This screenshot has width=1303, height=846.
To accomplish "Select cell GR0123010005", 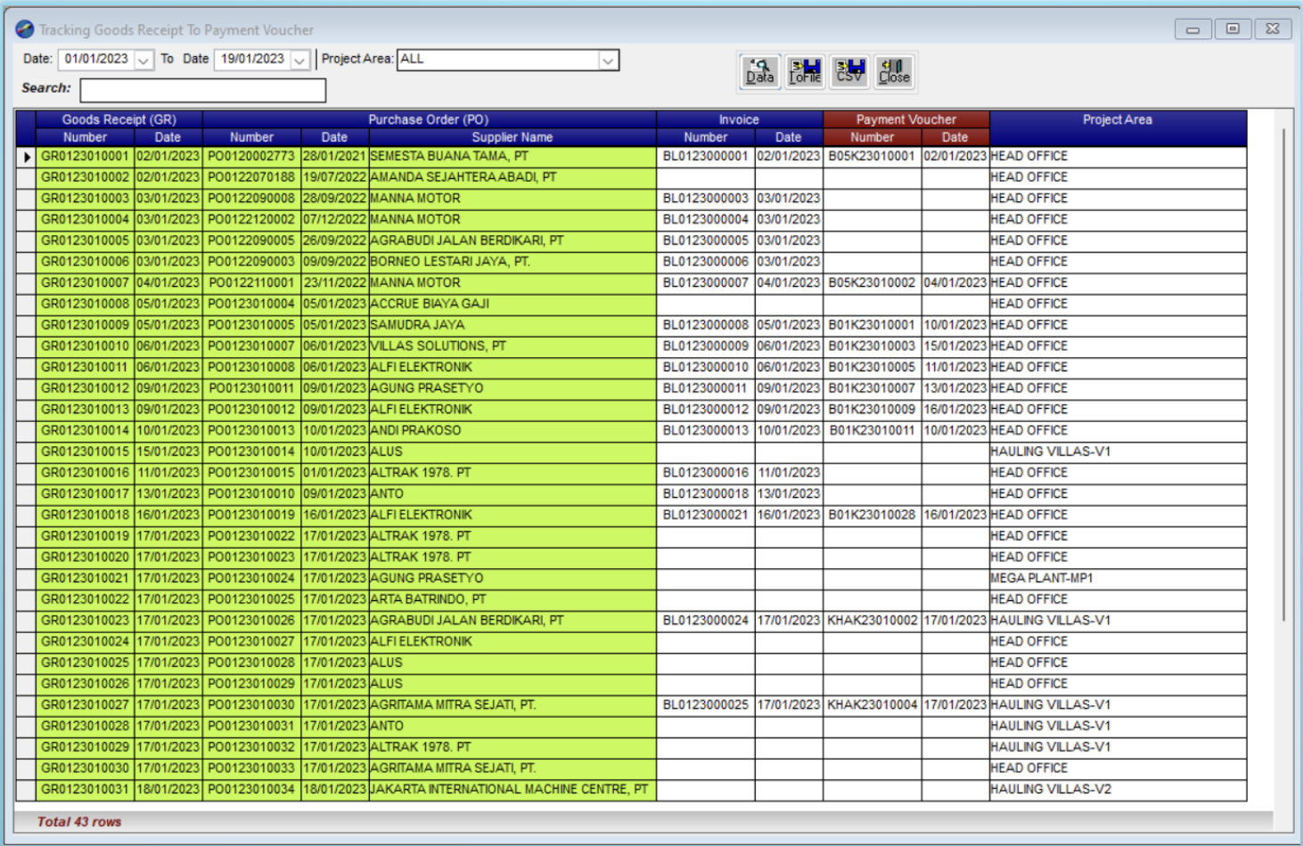I will [86, 240].
